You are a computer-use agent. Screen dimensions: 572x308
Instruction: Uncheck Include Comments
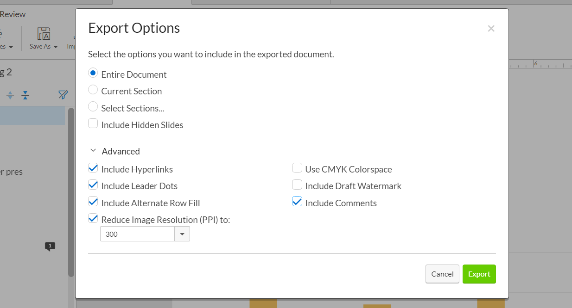click(x=297, y=202)
